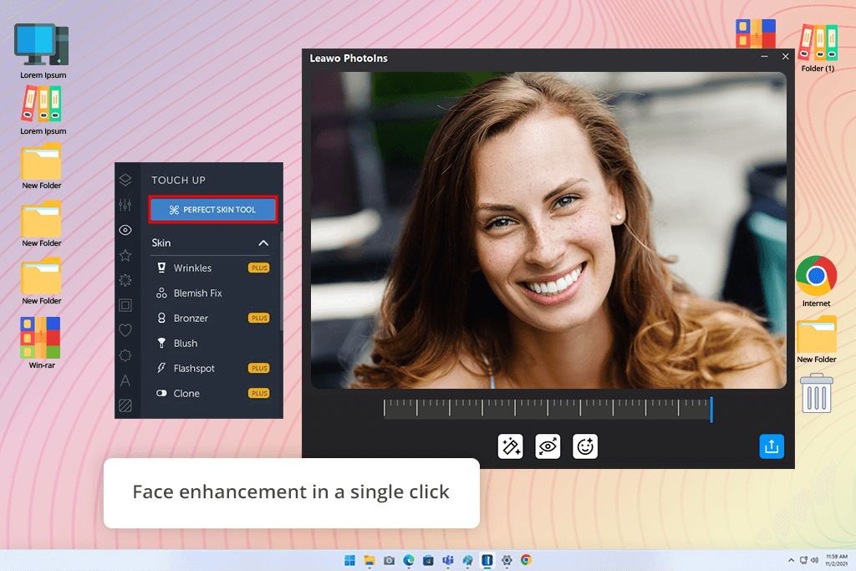Click the eye enhancement button in PhotoIns
Image resolution: width=856 pixels, height=571 pixels.
pos(548,446)
